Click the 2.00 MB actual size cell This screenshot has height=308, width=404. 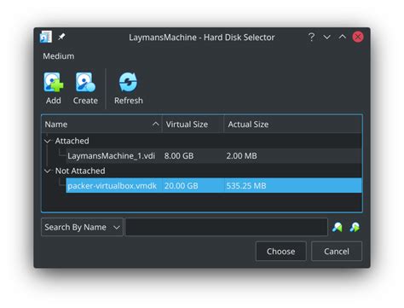241,156
